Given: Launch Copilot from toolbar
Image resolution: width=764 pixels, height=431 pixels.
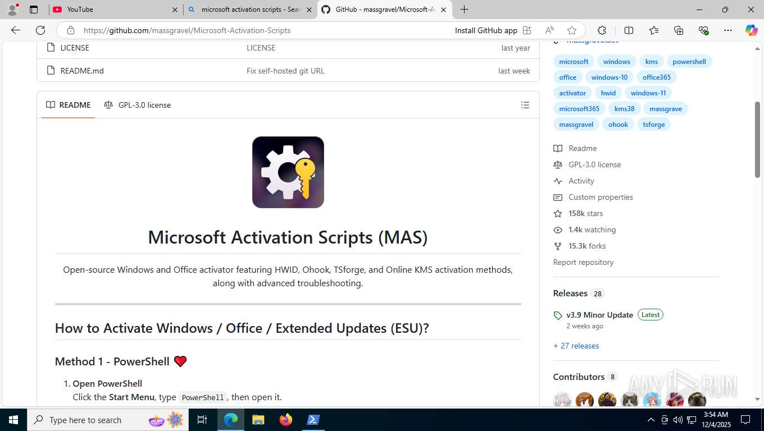Looking at the screenshot, I should pos(751,30).
